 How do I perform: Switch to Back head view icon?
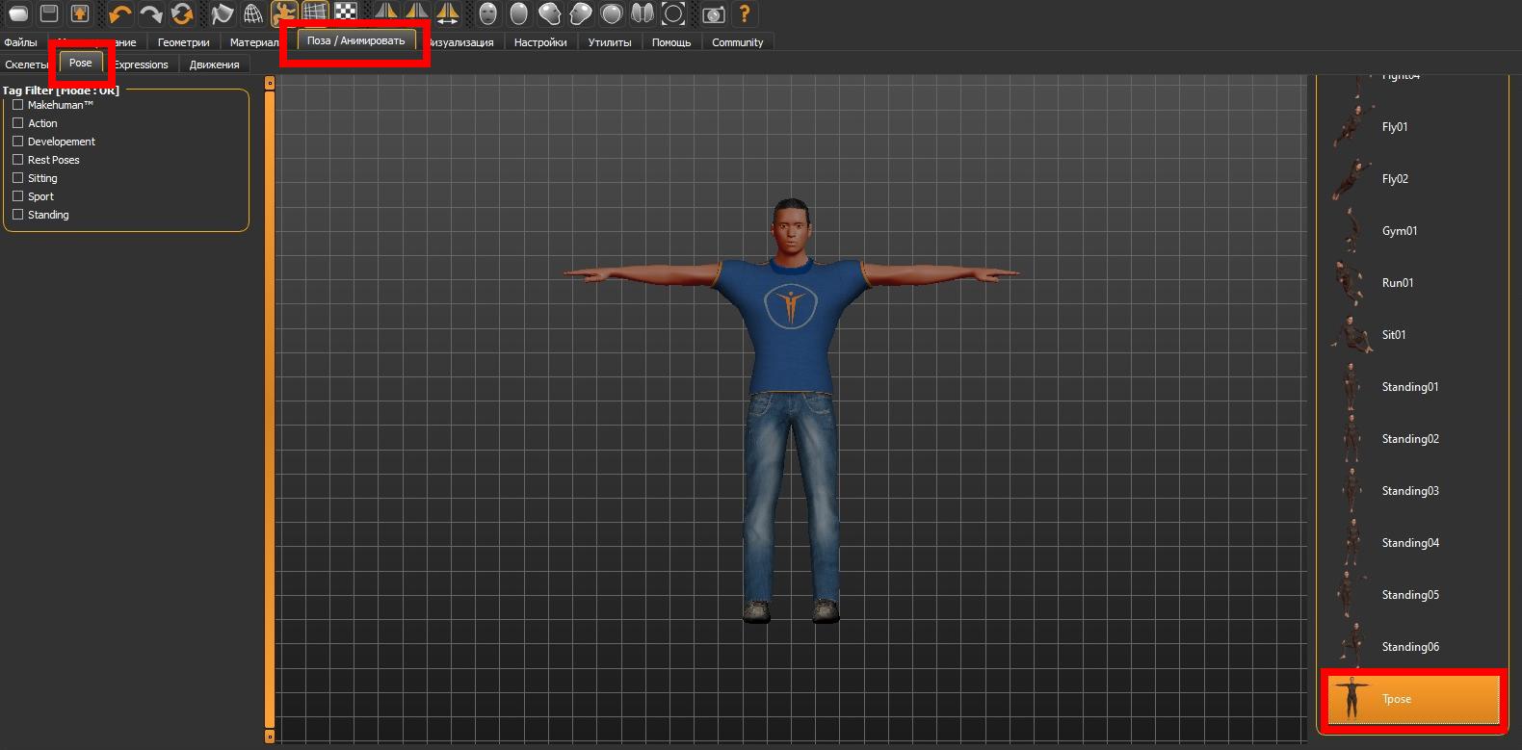click(x=519, y=14)
